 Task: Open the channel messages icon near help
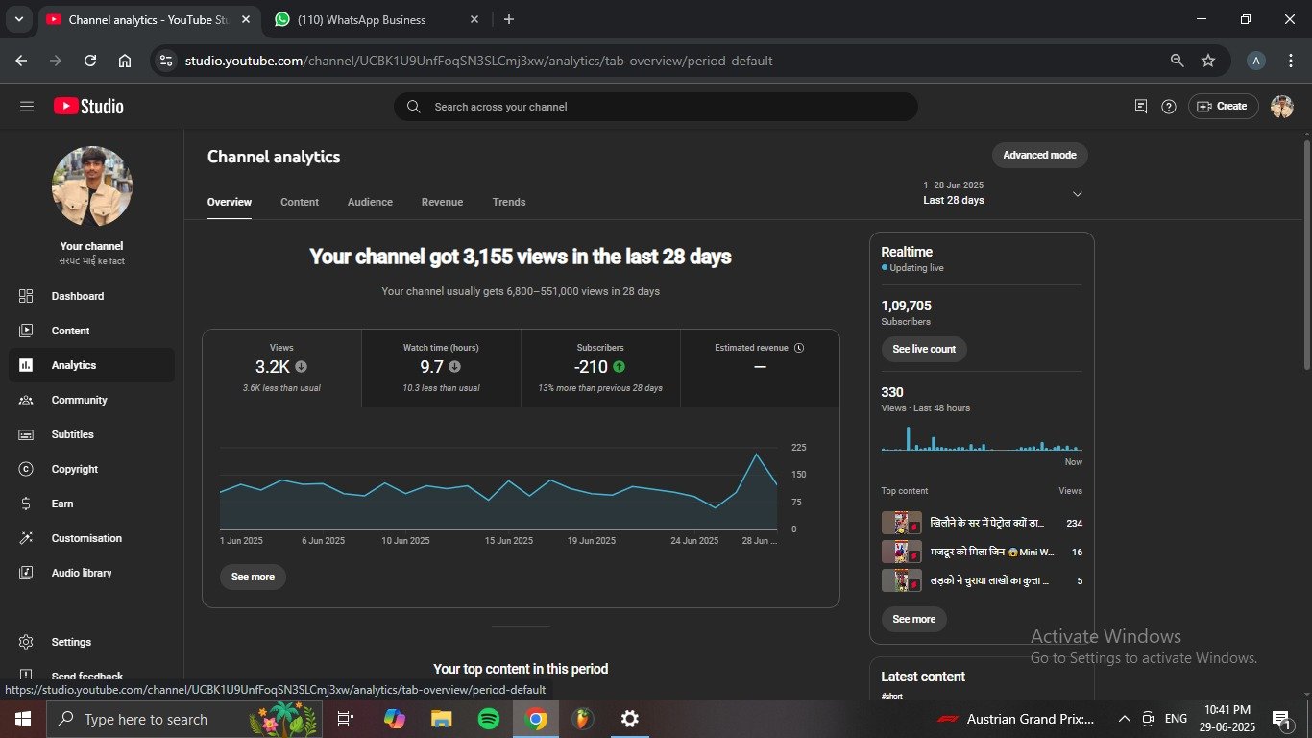pyautogui.click(x=1141, y=107)
